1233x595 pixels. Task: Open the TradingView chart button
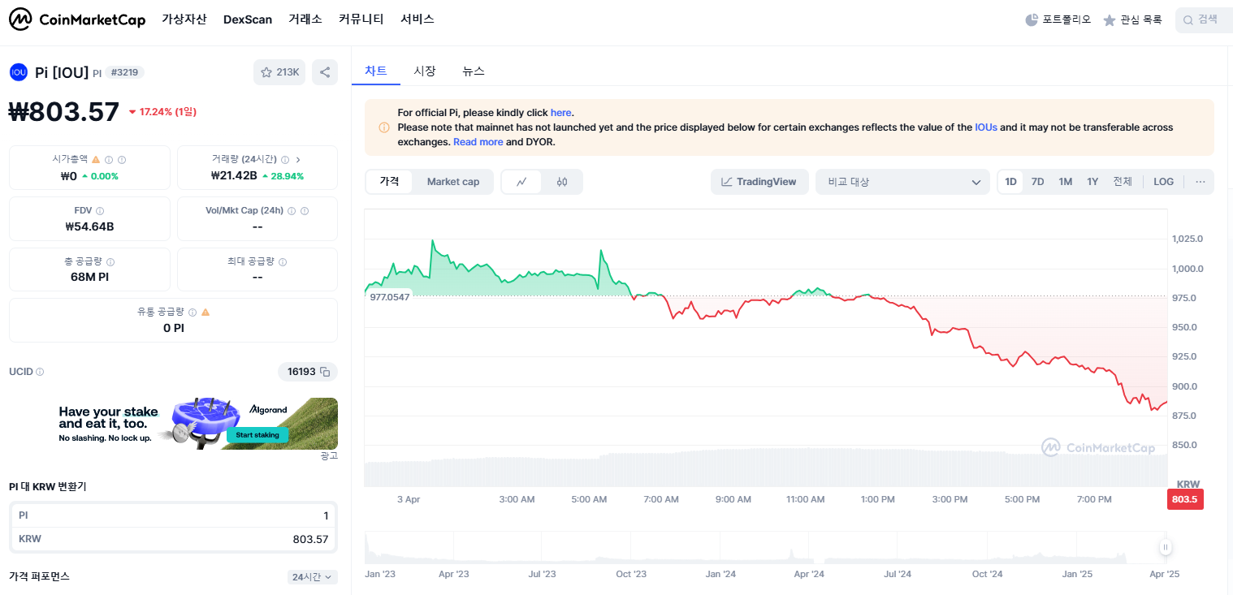tap(759, 182)
